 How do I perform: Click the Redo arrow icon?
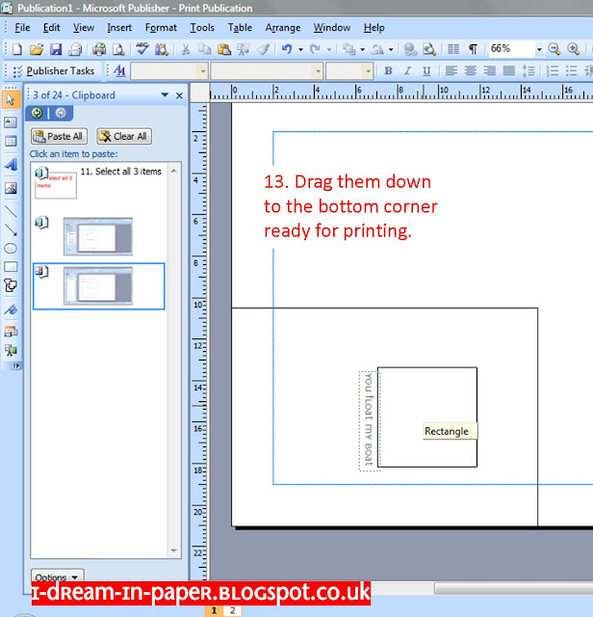tap(315, 49)
